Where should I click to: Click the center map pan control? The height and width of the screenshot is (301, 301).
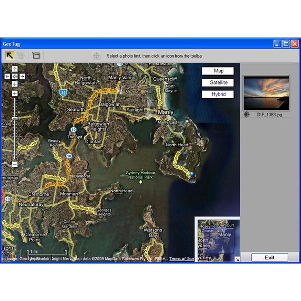pyautogui.click(x=15, y=77)
